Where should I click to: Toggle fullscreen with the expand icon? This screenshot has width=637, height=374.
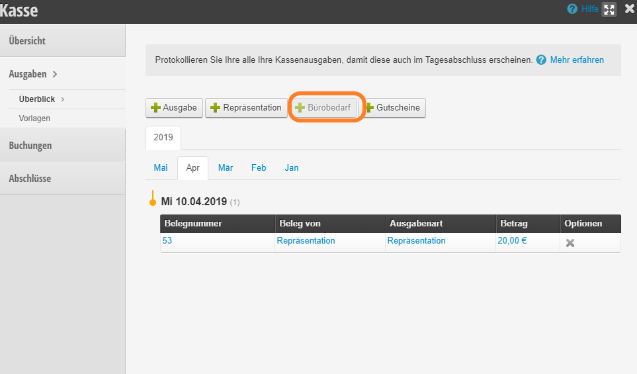point(609,9)
